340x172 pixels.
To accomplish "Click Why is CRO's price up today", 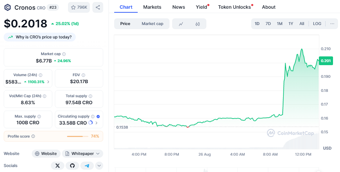I will pos(40,37).
